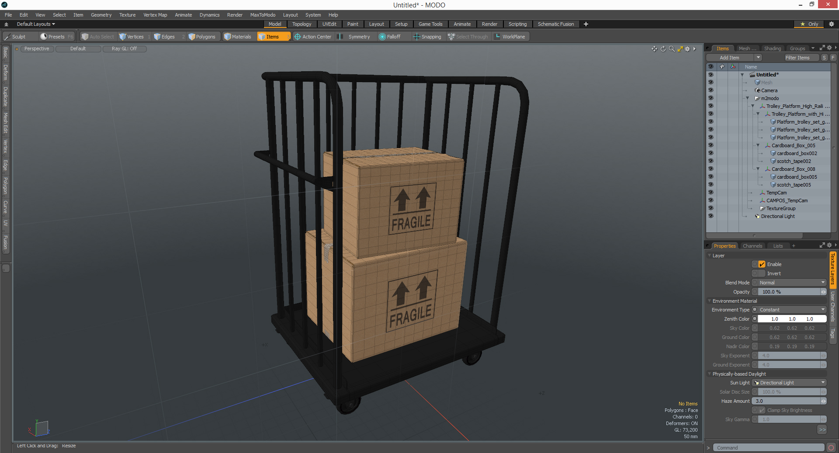Uncheck the Enable layer checkbox
This screenshot has height=453, width=839.
tap(762, 264)
